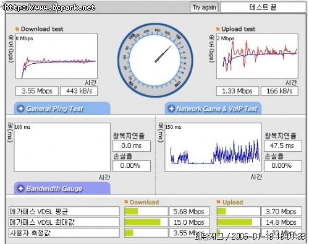This screenshot has width=309, height=244.
Task: Click the VoIP ping latency graph
Action: tap(213, 147)
